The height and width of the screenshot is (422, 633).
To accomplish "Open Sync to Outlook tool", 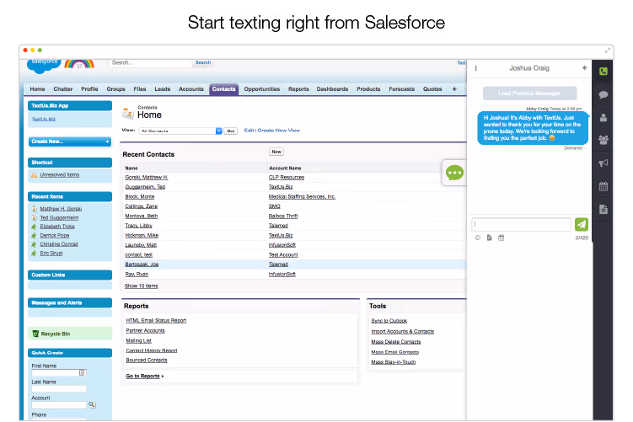I will [389, 321].
